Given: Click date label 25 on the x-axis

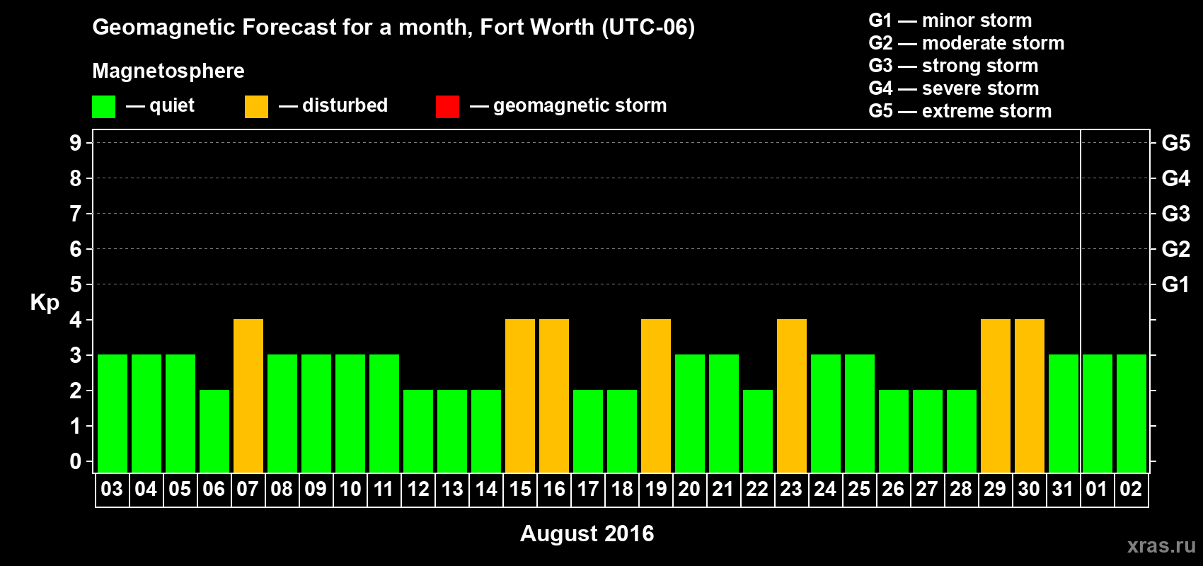Looking at the screenshot, I should tap(859, 490).
